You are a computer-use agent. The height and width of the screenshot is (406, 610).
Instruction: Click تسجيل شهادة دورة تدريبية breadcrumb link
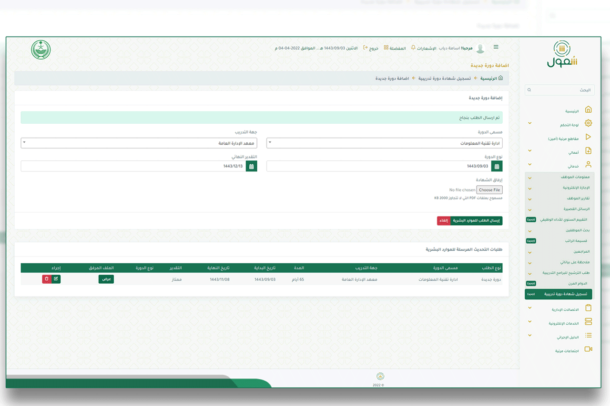coord(445,78)
